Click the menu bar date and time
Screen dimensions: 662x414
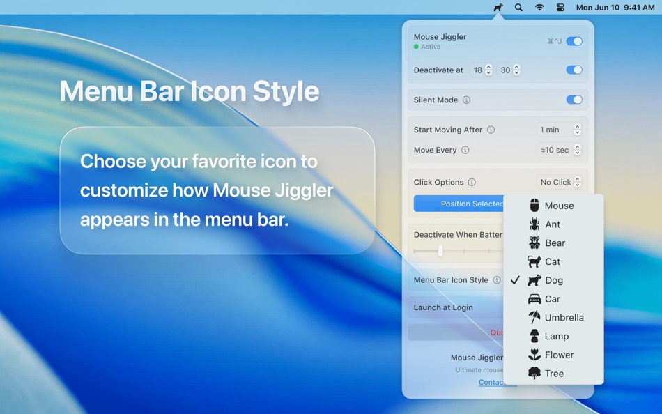[x=615, y=8]
